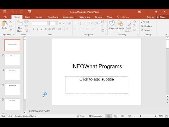The image size is (169, 127).
Task: Expand the font size dropdown arrow
Action: coord(57,23)
